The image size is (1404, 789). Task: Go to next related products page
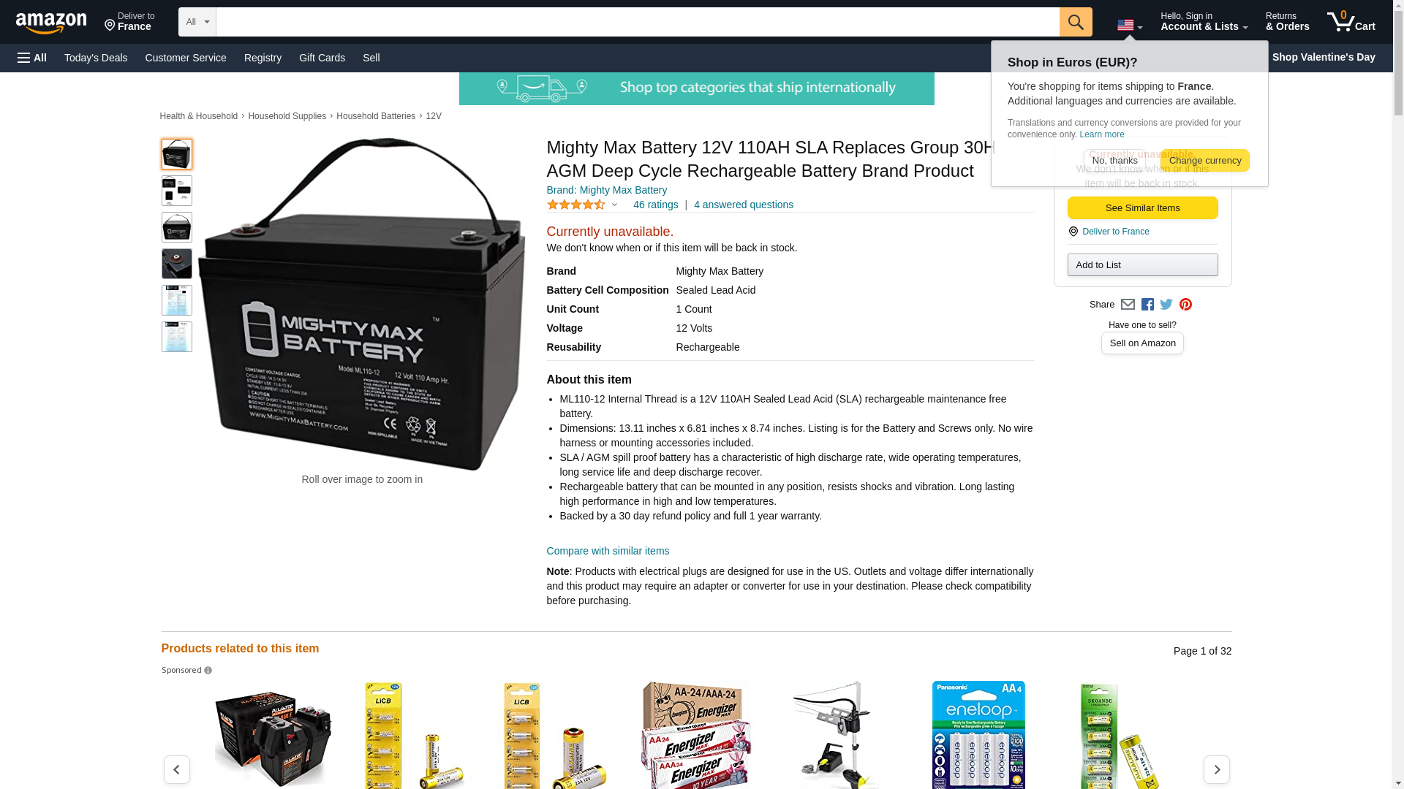point(1217,769)
